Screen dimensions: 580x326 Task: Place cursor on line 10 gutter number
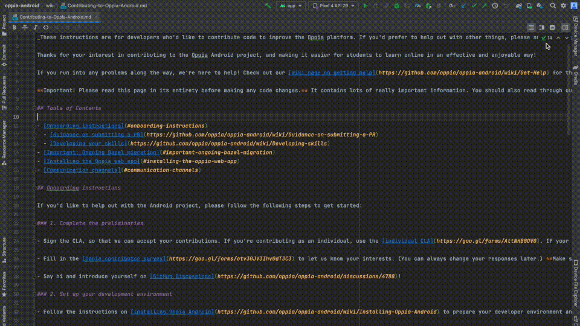pyautogui.click(x=16, y=117)
